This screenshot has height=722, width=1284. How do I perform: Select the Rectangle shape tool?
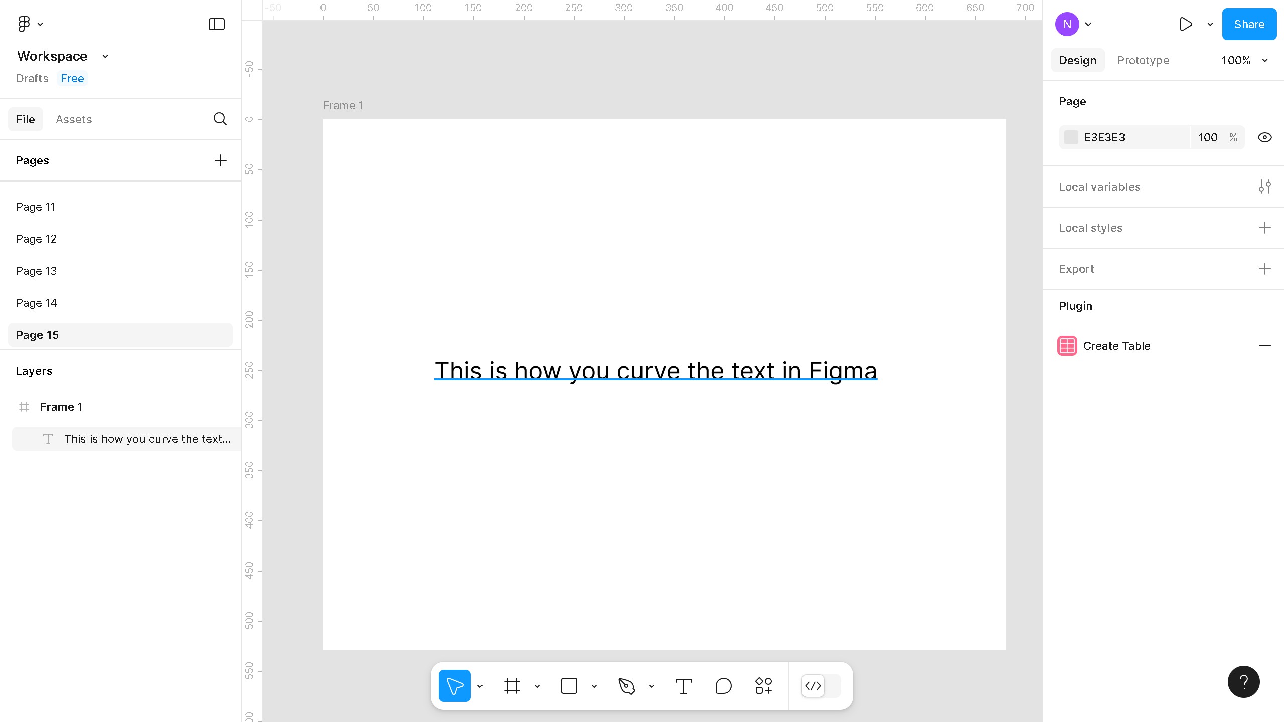(x=569, y=686)
